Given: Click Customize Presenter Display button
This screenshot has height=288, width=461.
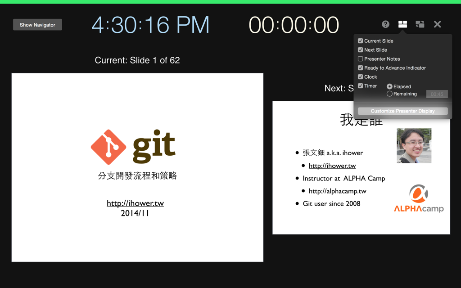Looking at the screenshot, I should coord(402,111).
